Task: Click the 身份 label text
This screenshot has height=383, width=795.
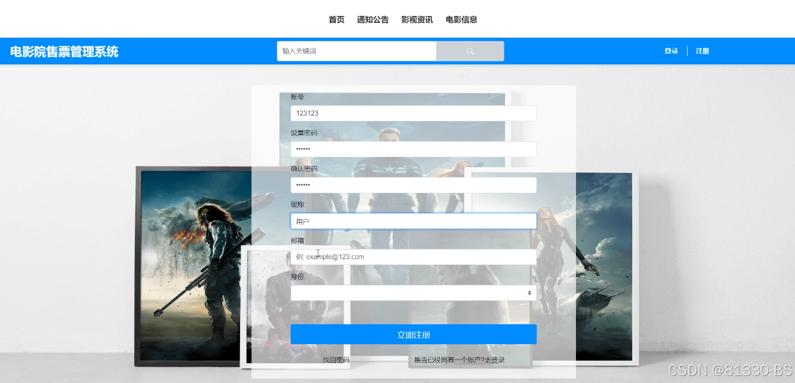Action: pyautogui.click(x=298, y=276)
